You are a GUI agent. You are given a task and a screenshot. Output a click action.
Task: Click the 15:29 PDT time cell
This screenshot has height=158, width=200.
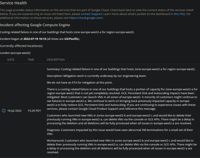tap(34, 111)
